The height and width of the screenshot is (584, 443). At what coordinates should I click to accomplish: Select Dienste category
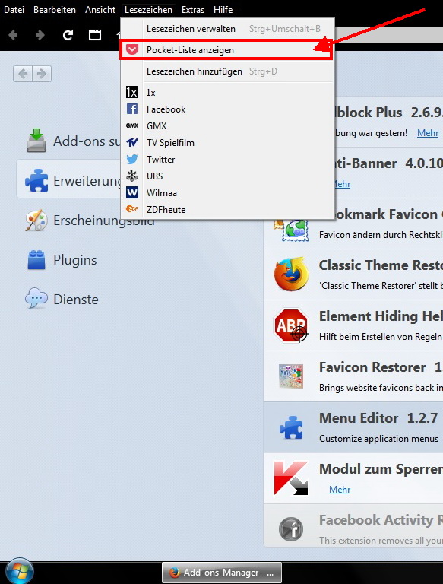click(x=62, y=299)
